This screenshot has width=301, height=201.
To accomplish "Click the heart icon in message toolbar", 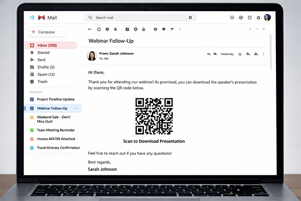I will (164, 29).
